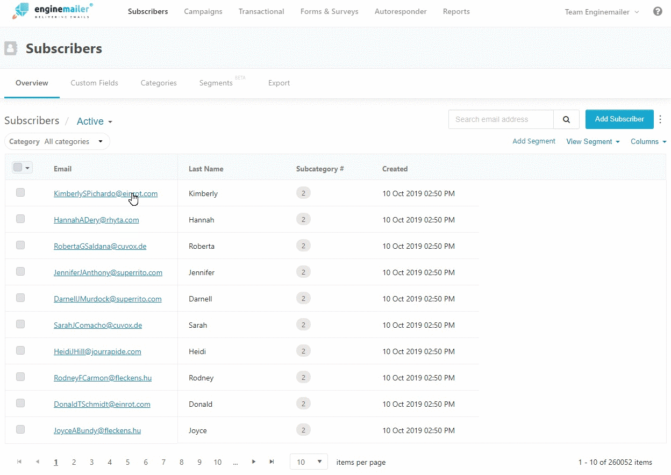Switch to the Custom Fields tab
The height and width of the screenshot is (475, 671).
pos(94,83)
